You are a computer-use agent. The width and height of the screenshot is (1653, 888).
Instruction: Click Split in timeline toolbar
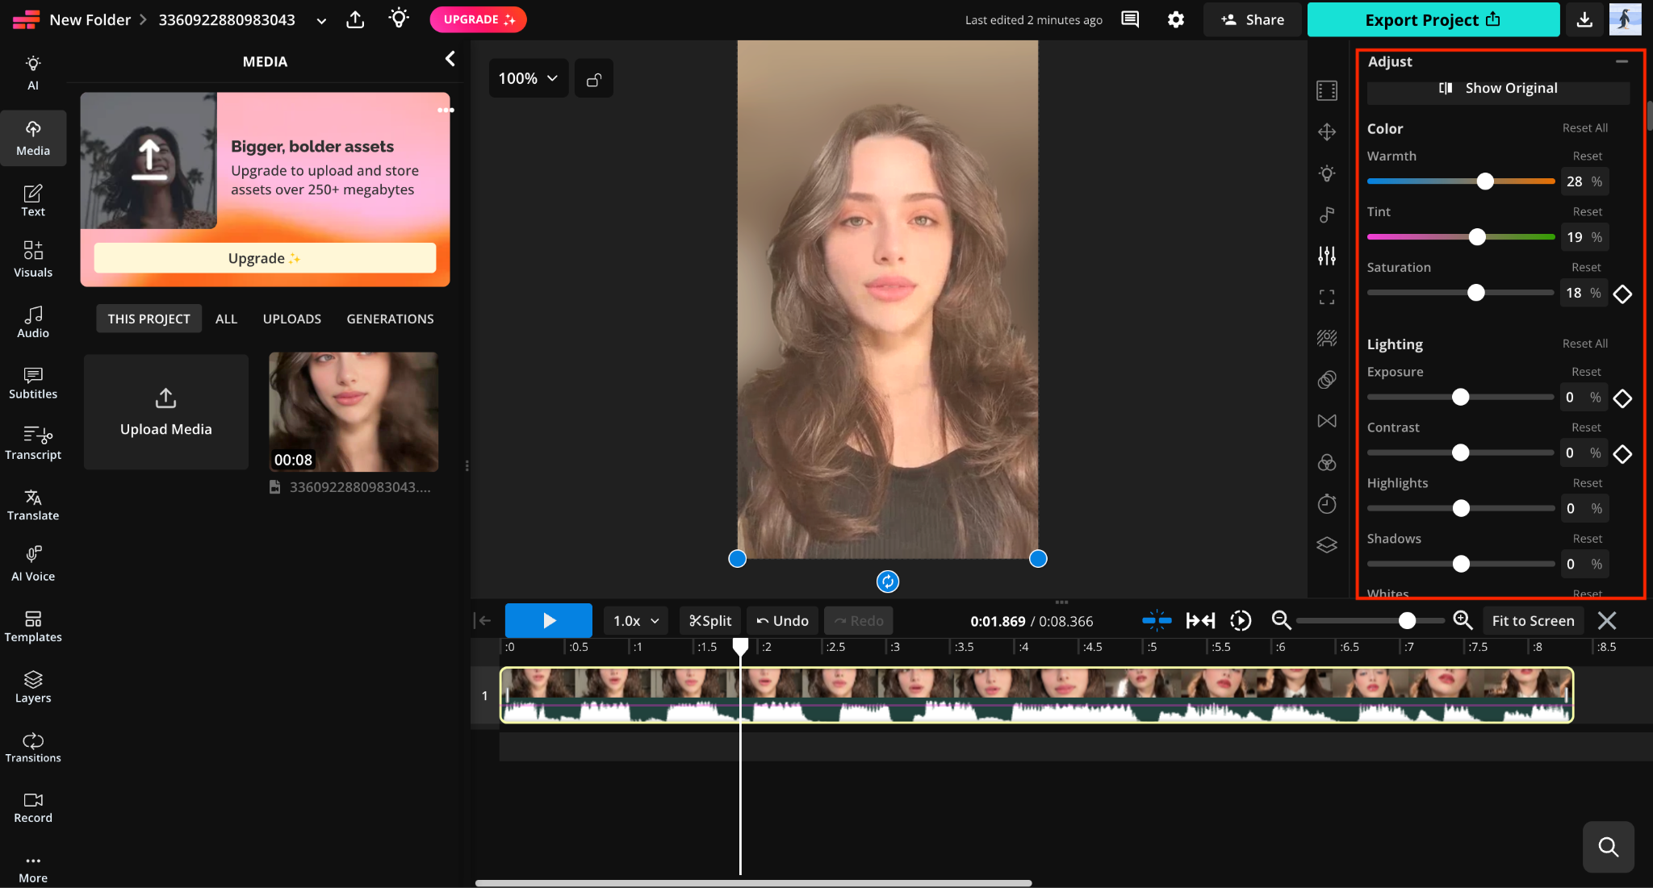pos(710,621)
